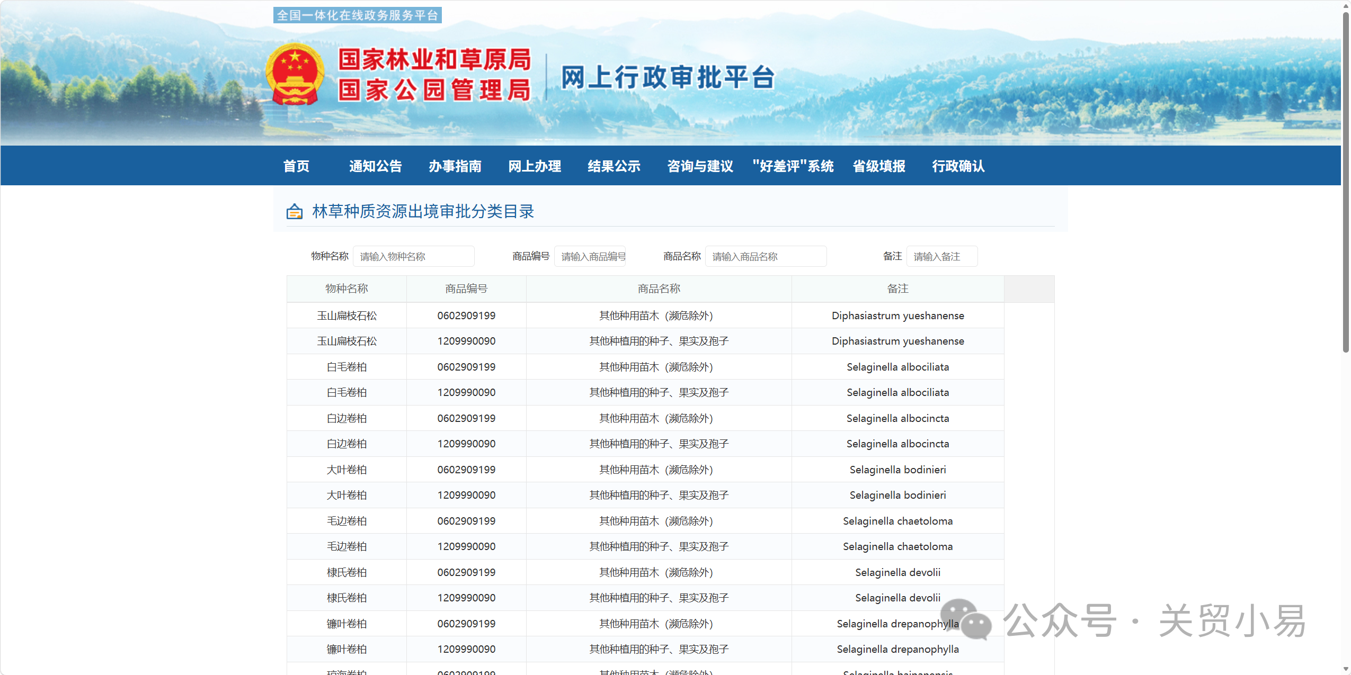Click the catalog title briefcase icon
Screen dimensions: 1351x675
295,212
